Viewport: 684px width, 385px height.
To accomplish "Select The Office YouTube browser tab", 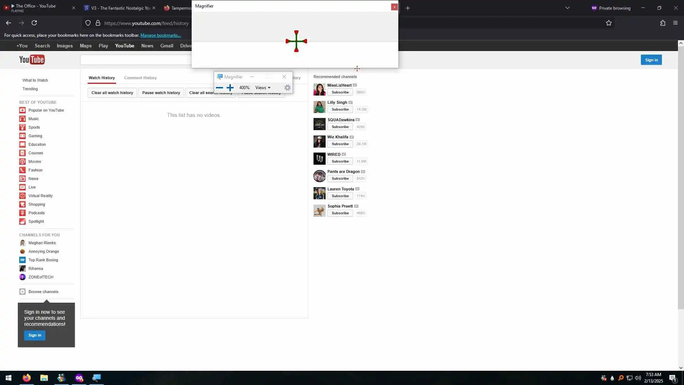I will click(x=36, y=8).
